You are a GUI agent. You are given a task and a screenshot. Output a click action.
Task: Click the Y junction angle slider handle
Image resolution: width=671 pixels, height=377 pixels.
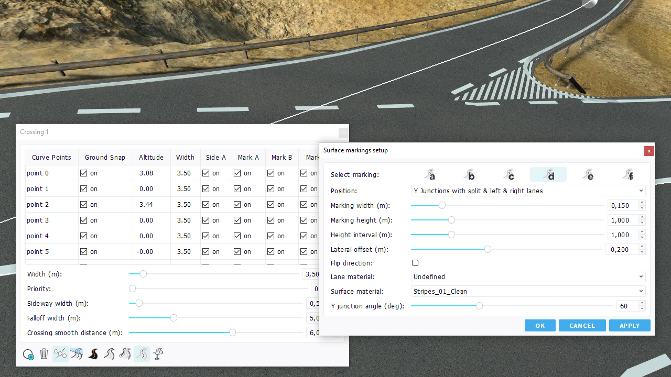tap(479, 306)
